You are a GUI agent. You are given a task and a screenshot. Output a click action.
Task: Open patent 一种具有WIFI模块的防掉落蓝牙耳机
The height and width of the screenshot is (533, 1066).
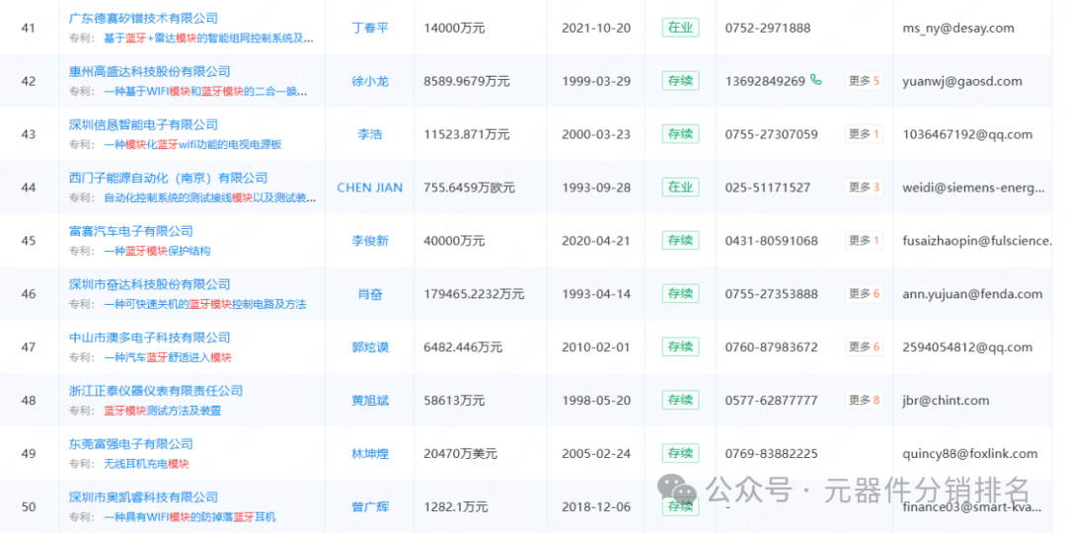(190, 517)
